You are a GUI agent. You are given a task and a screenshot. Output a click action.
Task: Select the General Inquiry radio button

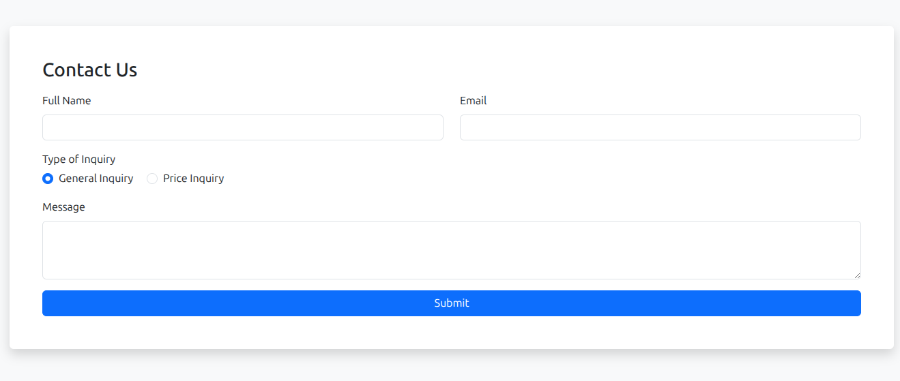(48, 179)
